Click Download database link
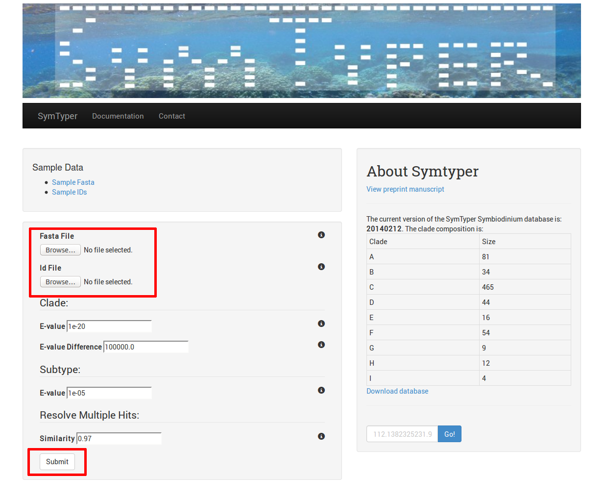 (x=397, y=391)
